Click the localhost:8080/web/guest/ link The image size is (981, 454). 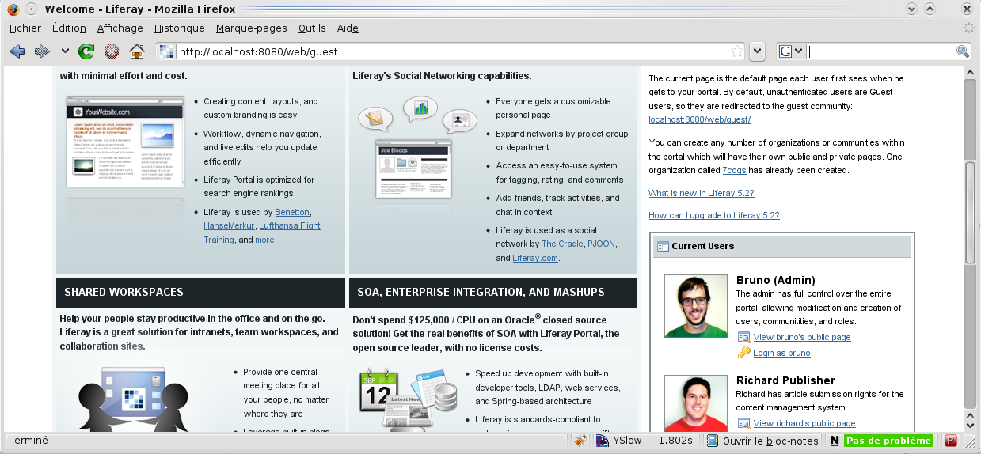(x=699, y=119)
